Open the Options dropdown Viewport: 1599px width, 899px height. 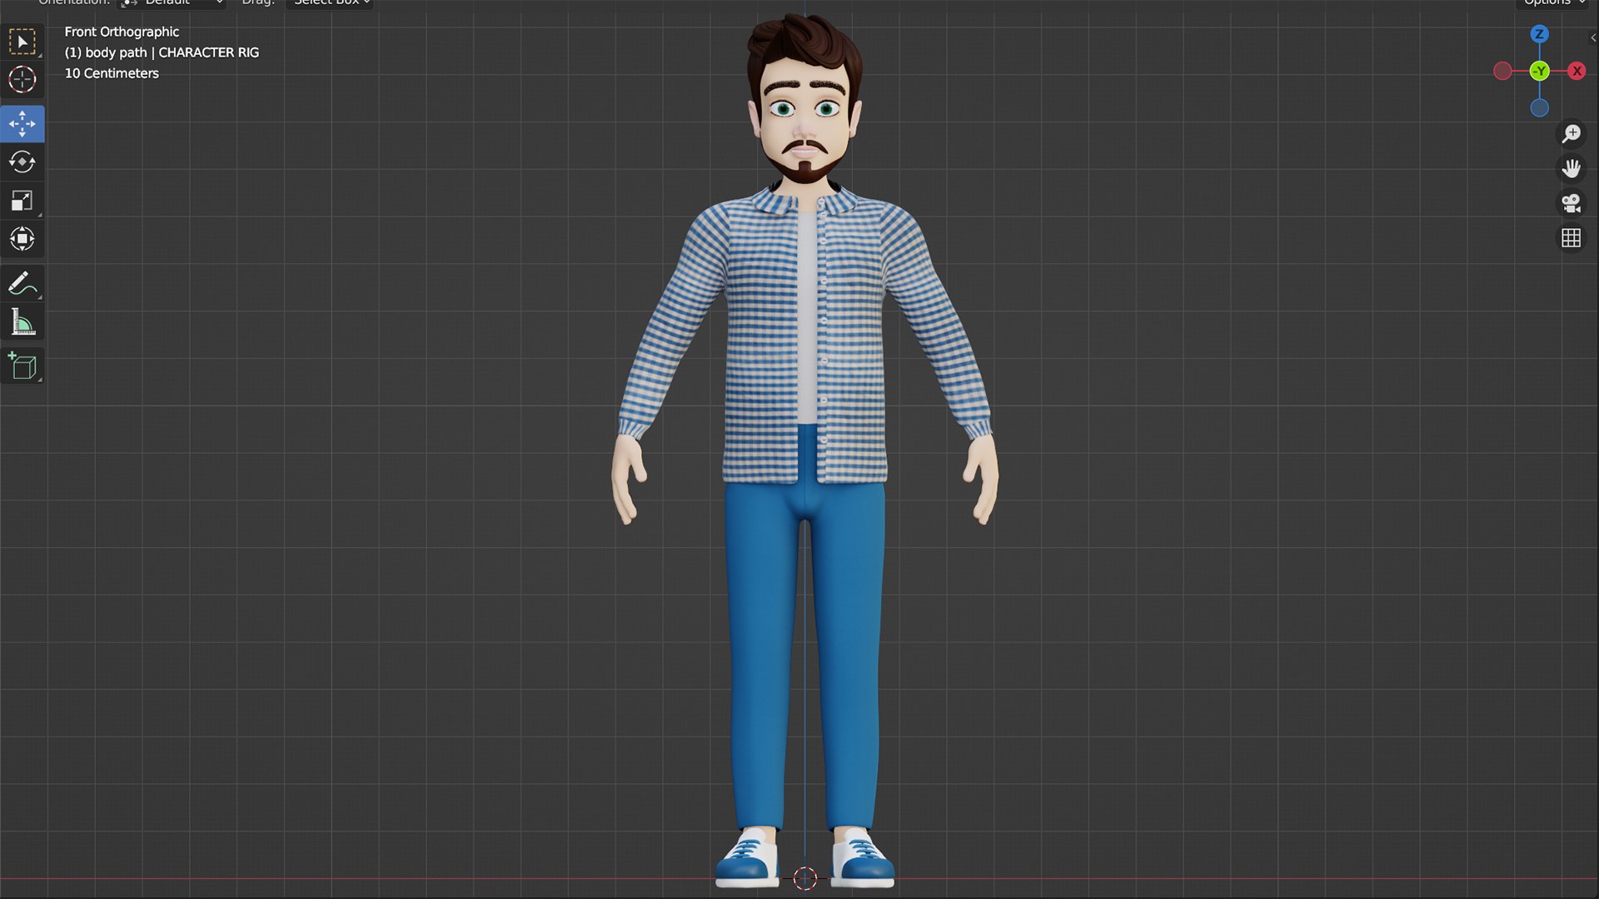coord(1554,2)
